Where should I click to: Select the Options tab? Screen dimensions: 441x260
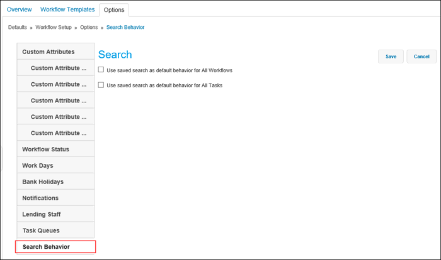pos(114,10)
